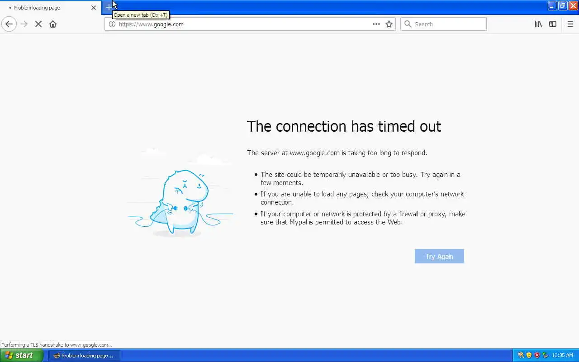Restore down the browser window
This screenshot has height=362, width=579.
563,5
